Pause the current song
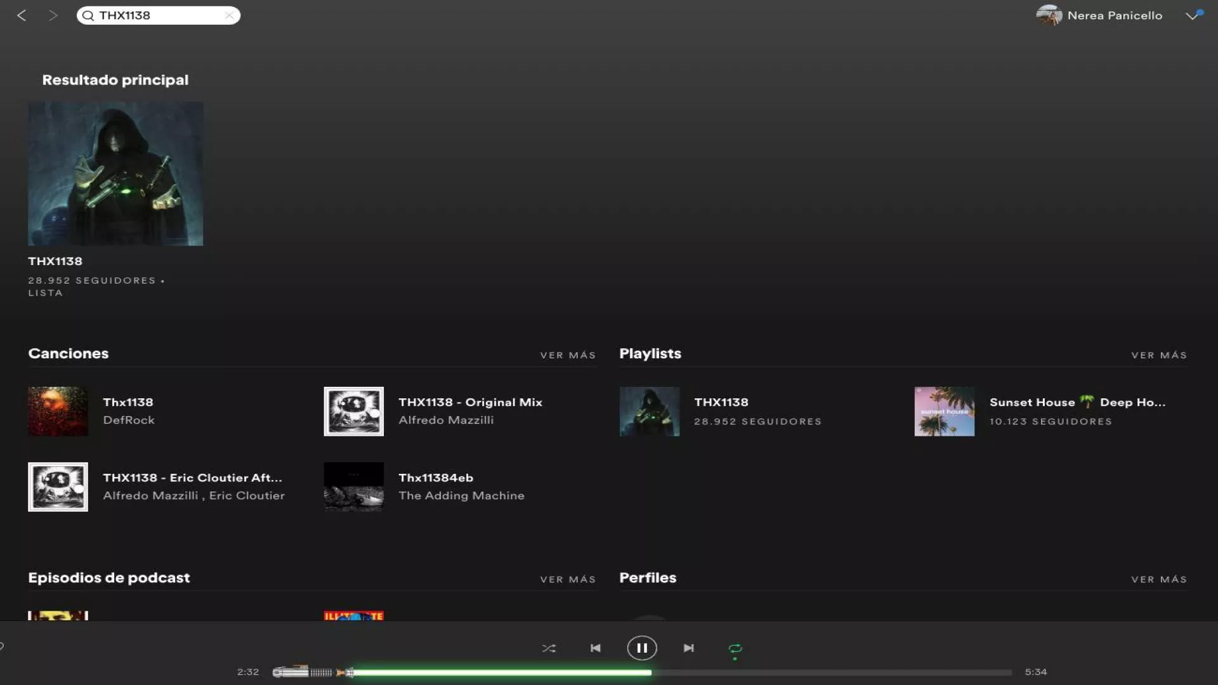This screenshot has height=685, width=1218. (x=642, y=648)
